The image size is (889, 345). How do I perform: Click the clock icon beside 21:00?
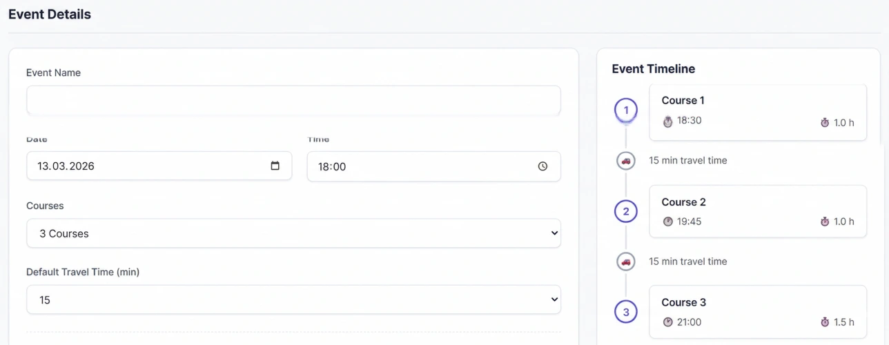click(667, 322)
